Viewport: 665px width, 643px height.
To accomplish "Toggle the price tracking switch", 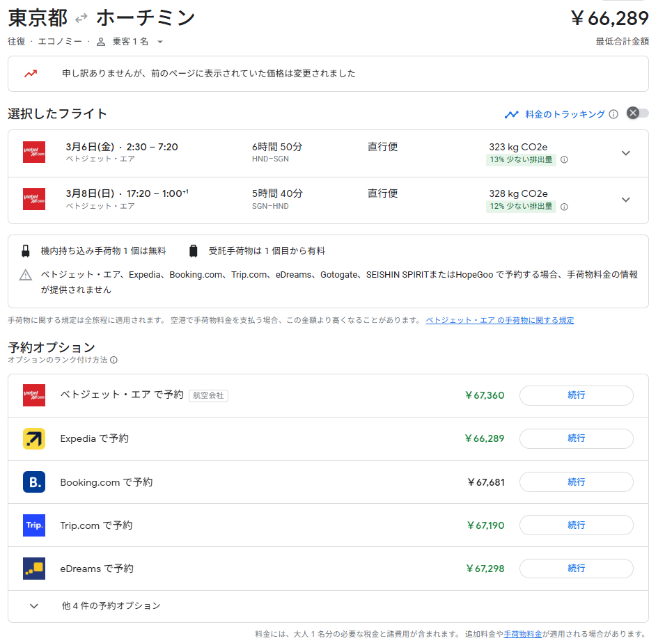I will pos(636,113).
